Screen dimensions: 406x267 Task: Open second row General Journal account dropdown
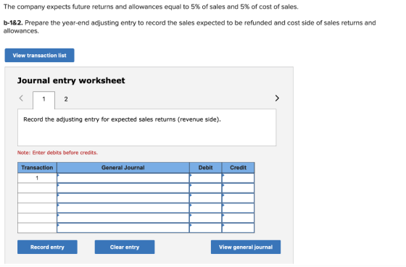pyautogui.click(x=123, y=188)
